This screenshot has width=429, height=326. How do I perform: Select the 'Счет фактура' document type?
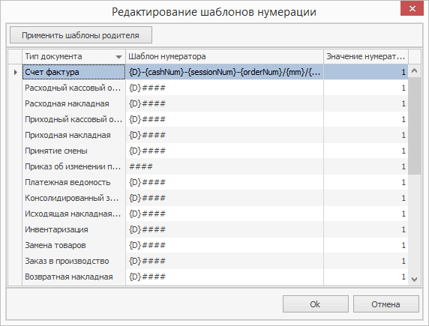73,72
